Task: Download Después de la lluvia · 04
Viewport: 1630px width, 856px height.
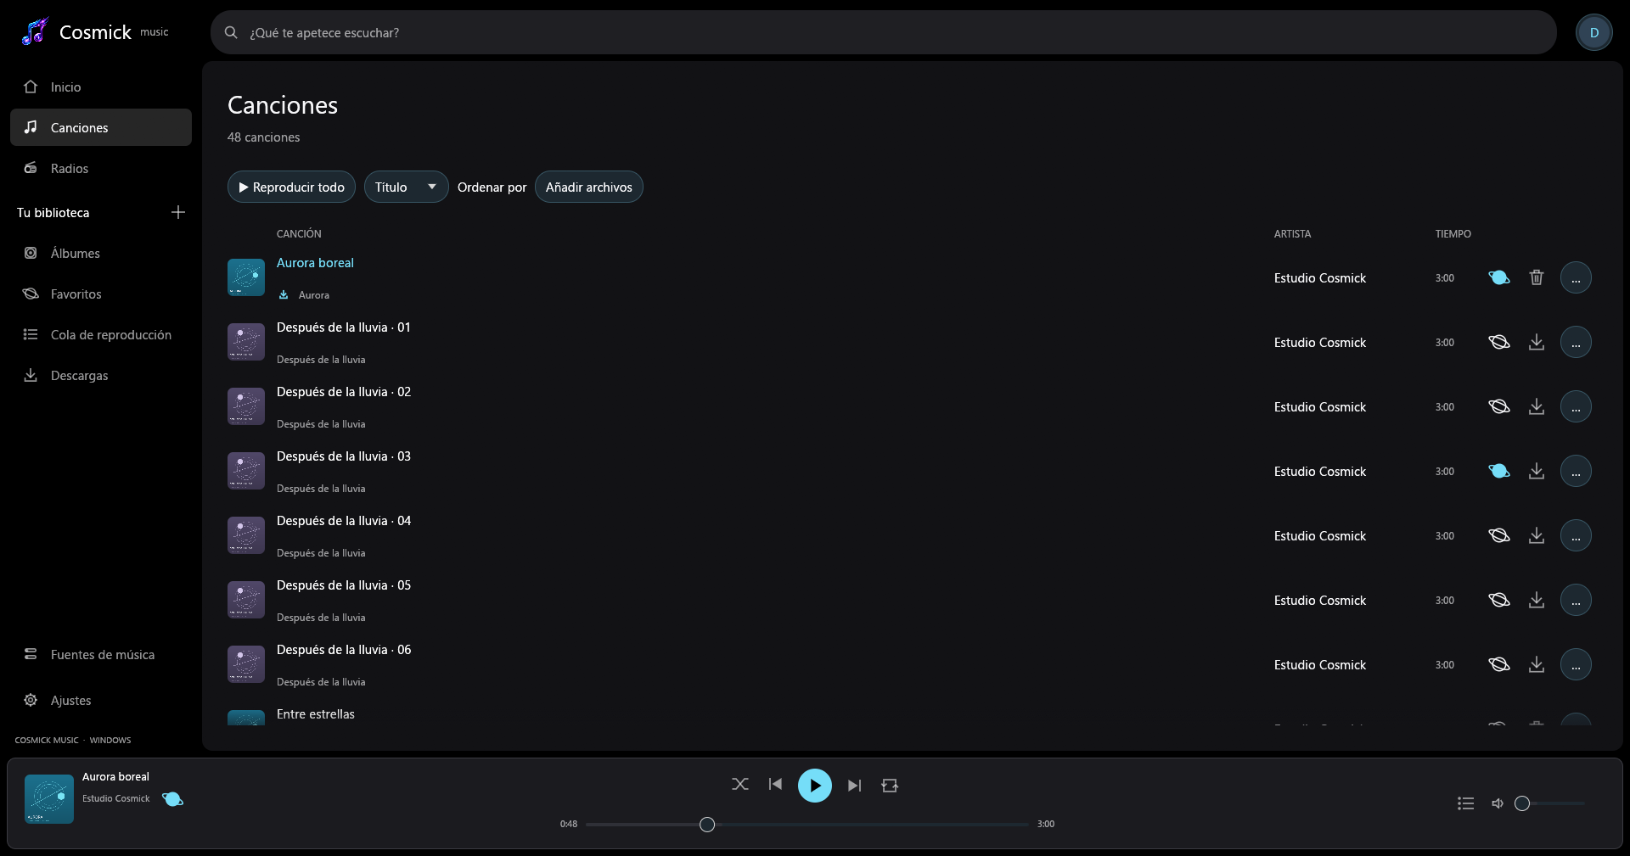Action: tap(1537, 535)
